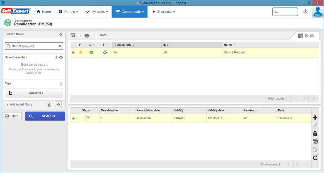
Task: Delete revalidation with trash icon
Action: [x=315, y=134]
